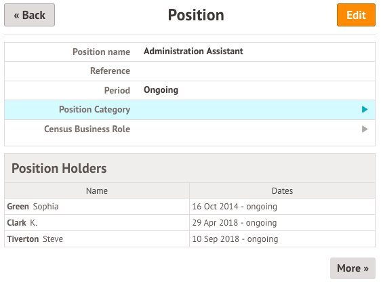Image resolution: width=381 pixels, height=288 pixels.
Task: Click the Administration Assistant position name
Action: point(193,52)
